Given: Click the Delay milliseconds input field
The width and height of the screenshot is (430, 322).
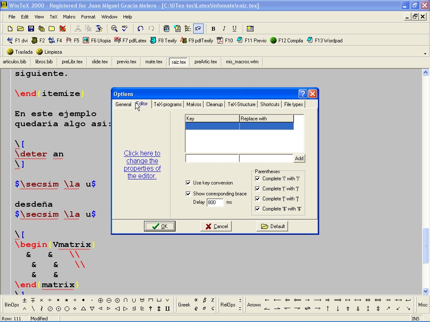Looking at the screenshot, I should coord(215,203).
